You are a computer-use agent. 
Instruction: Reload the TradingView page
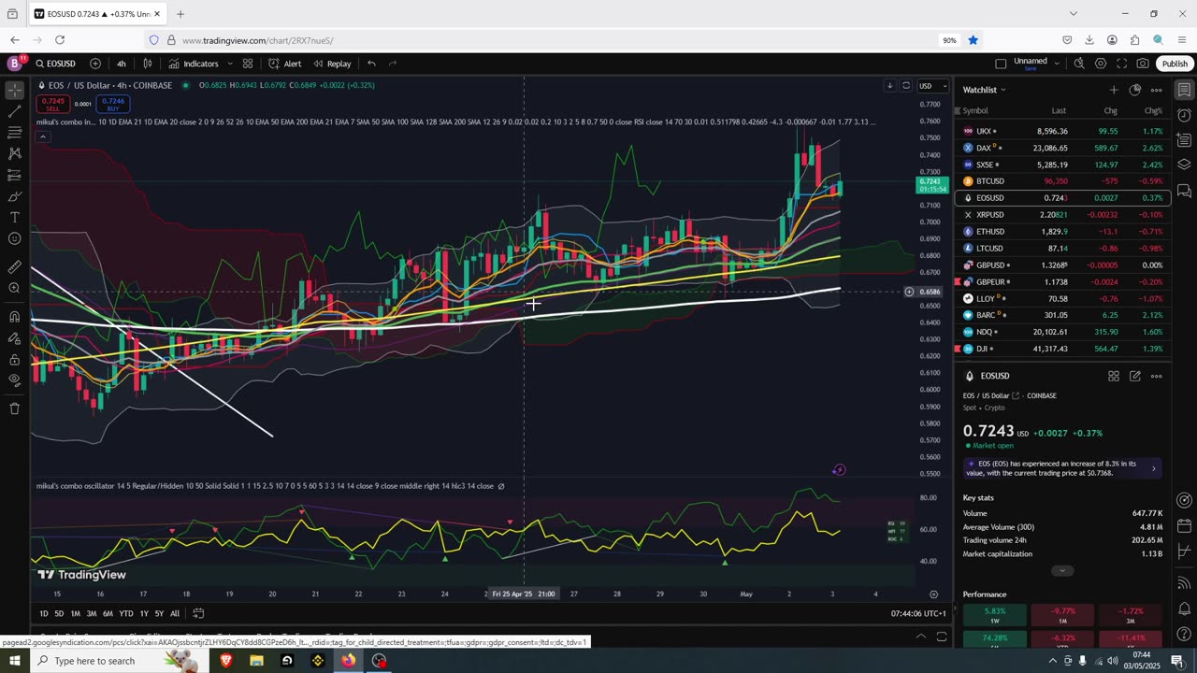[x=60, y=40]
